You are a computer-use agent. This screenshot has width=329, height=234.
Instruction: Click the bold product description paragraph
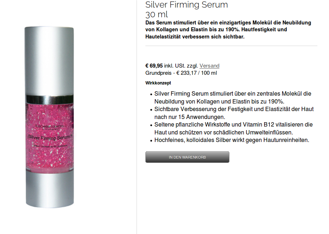coord(228,29)
